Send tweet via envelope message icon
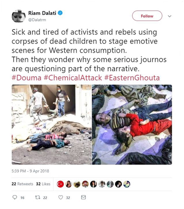This screenshot has width=184, height=209. click(83, 197)
